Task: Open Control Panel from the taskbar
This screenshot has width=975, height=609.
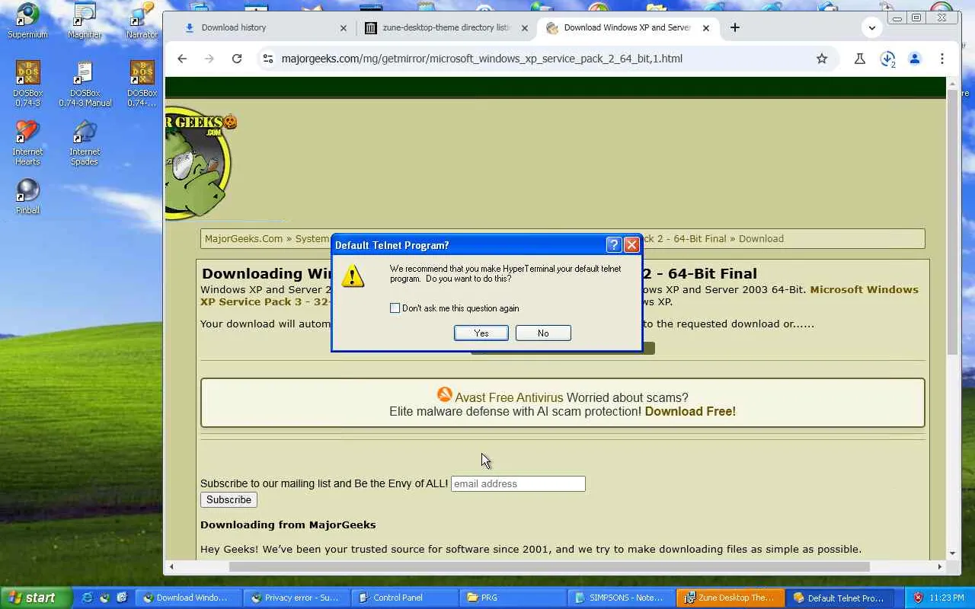Action: pyautogui.click(x=407, y=598)
